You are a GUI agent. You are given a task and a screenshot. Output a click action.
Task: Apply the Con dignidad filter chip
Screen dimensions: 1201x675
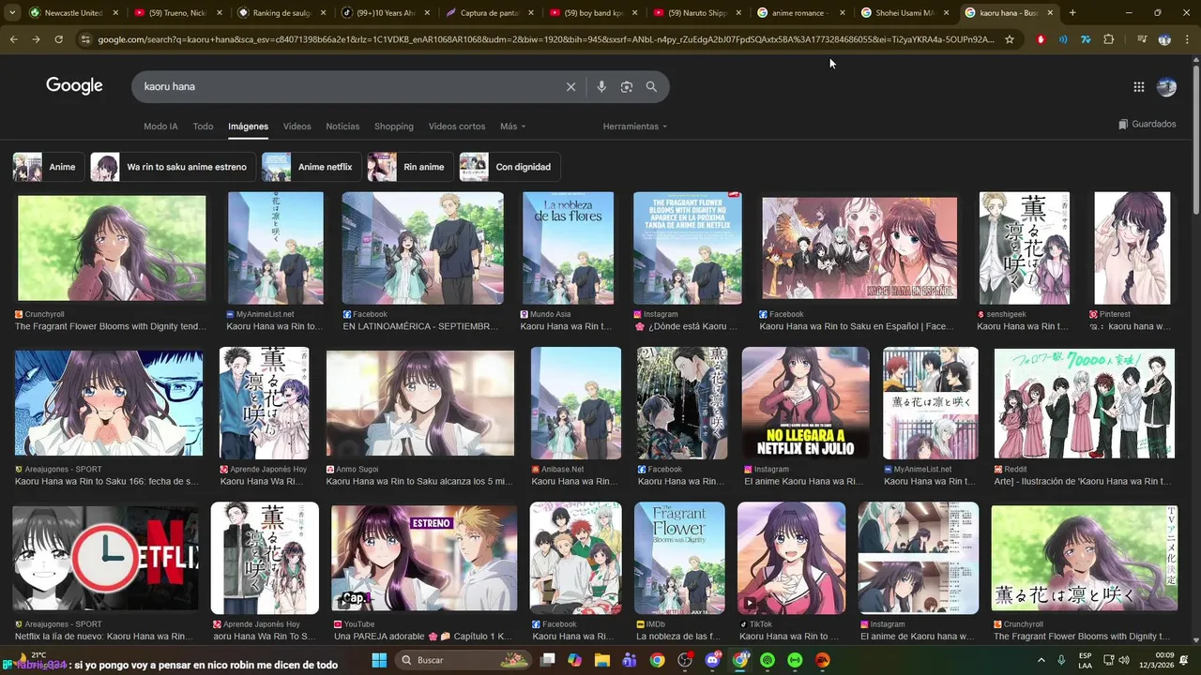(509, 167)
